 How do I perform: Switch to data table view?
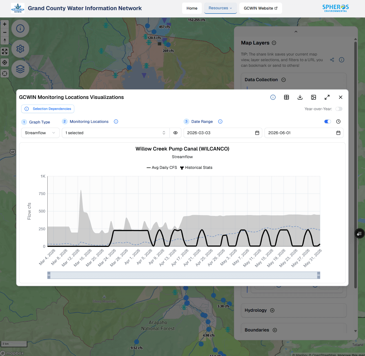286,97
